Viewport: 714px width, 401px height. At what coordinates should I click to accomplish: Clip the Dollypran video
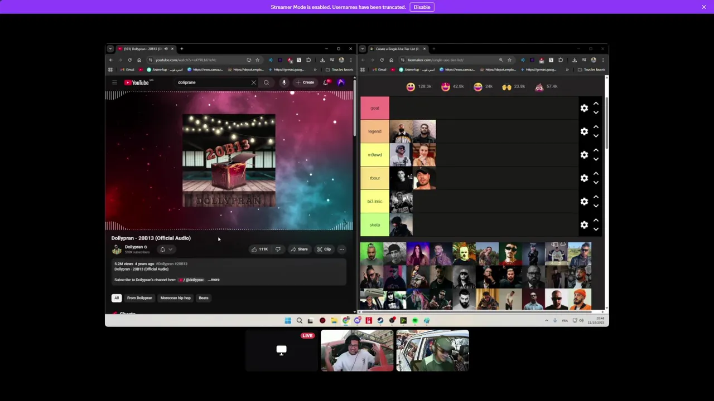coord(324,249)
